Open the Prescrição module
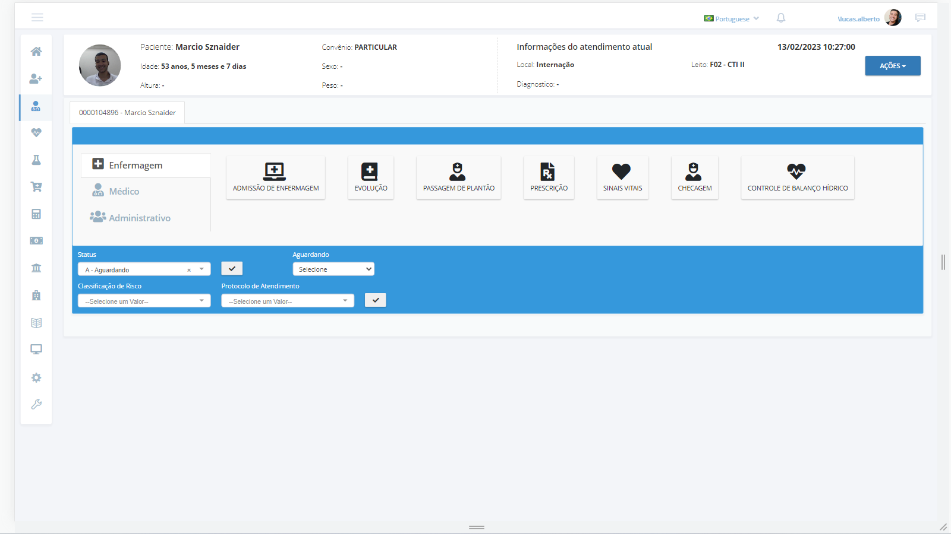Screen dimensions: 951x534 pyautogui.click(x=548, y=177)
